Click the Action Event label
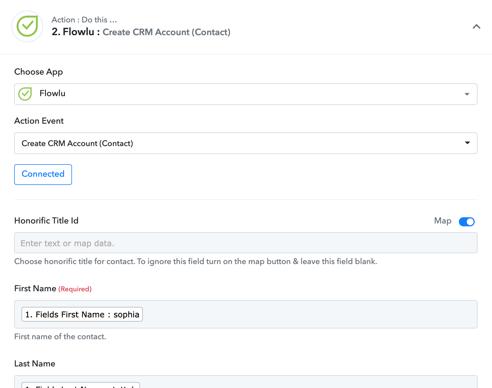Viewport: 492px width, 388px height. [39, 121]
